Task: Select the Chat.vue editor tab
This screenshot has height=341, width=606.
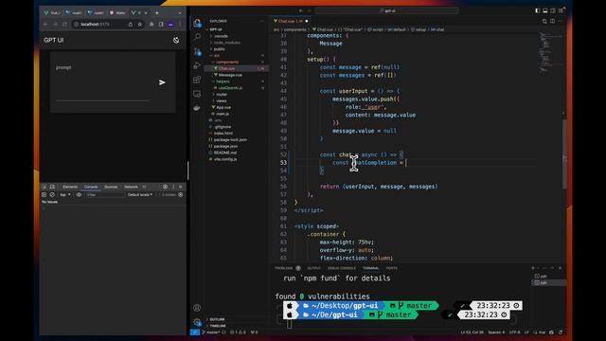Action: 291,21
